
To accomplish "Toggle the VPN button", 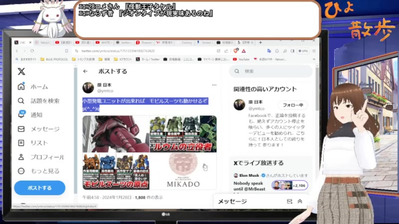I will tap(303, 51).
